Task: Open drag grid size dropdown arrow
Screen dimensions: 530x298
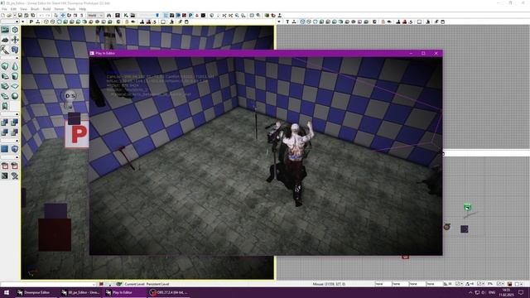Action: pos(462,284)
